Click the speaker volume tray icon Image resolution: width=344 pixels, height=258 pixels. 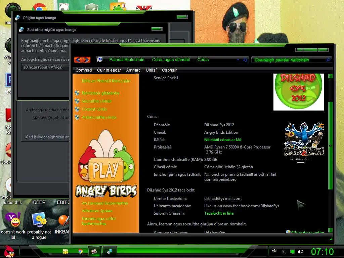301,252
